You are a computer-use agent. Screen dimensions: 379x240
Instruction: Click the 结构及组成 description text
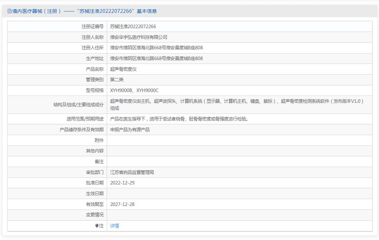(236, 101)
